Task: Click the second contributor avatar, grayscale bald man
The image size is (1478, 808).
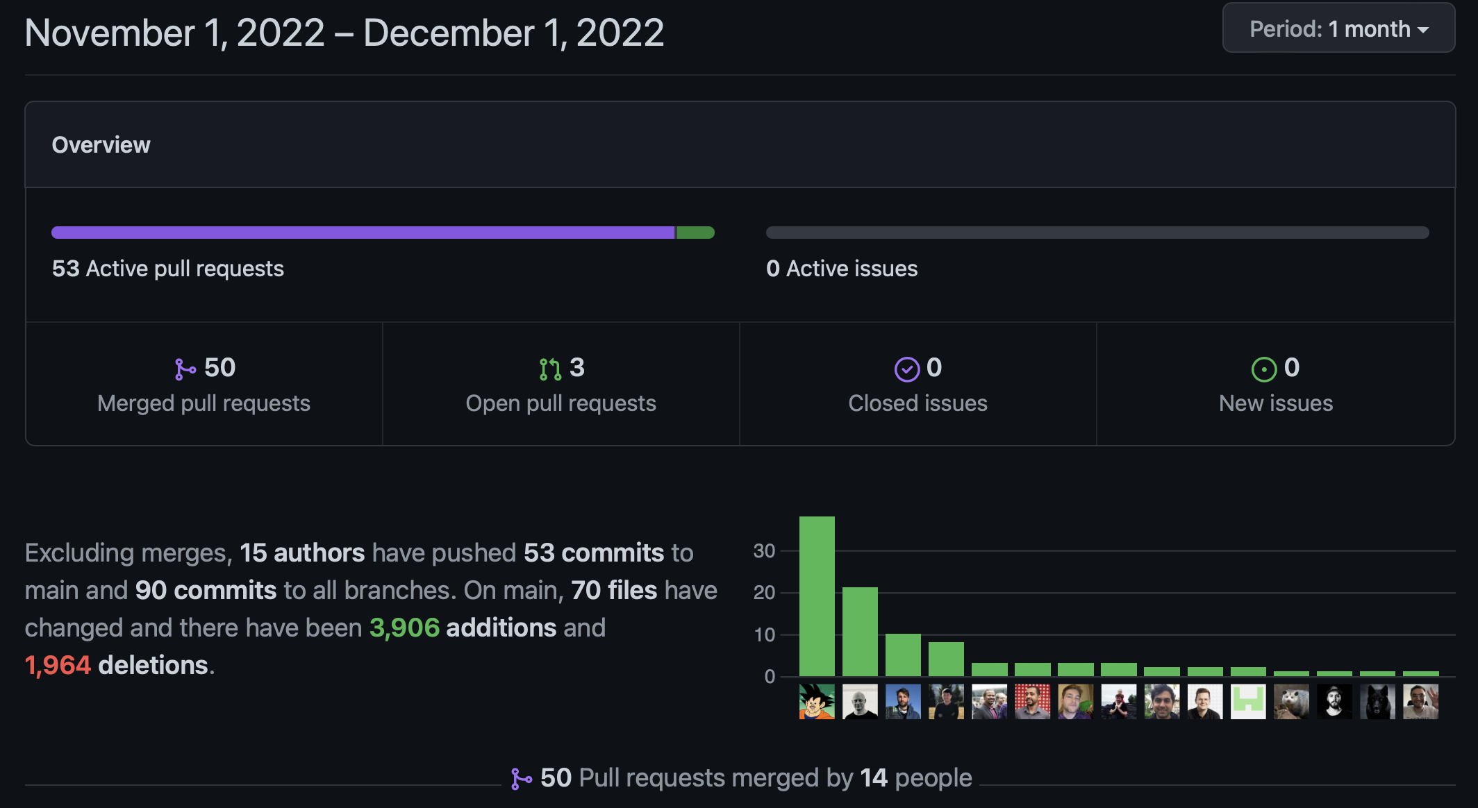Action: click(860, 701)
